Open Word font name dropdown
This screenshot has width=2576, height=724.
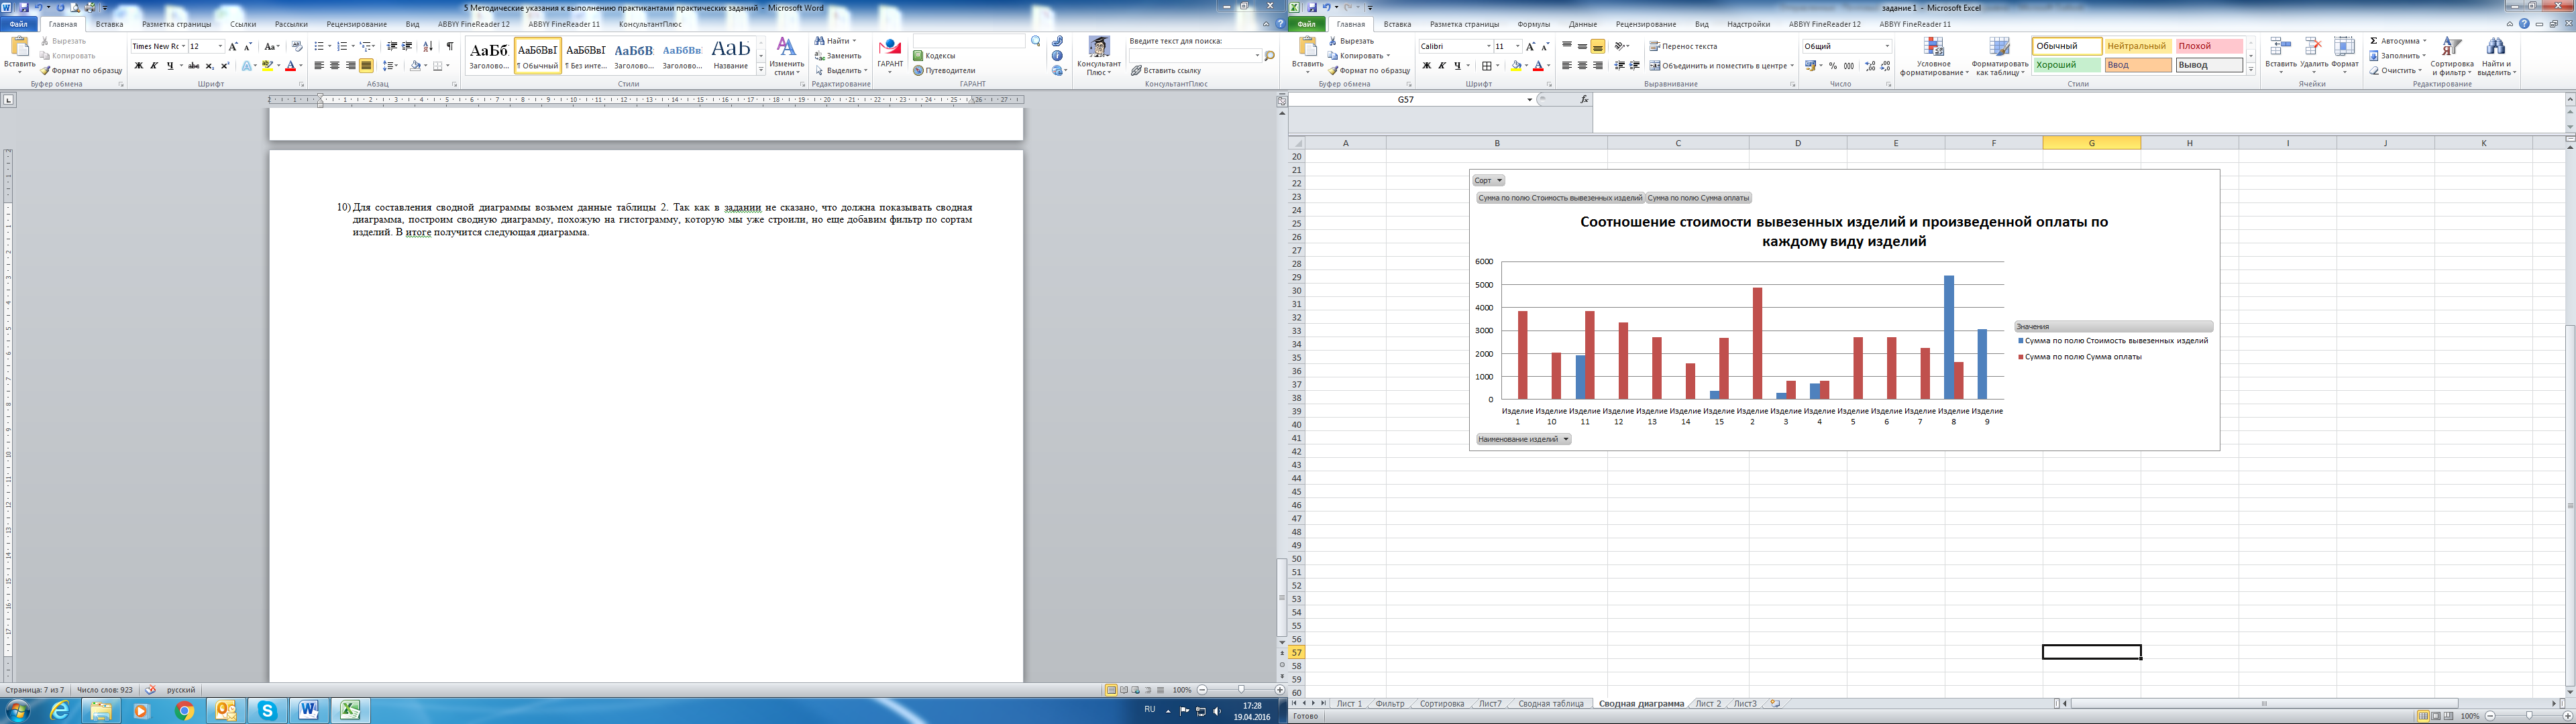[184, 46]
